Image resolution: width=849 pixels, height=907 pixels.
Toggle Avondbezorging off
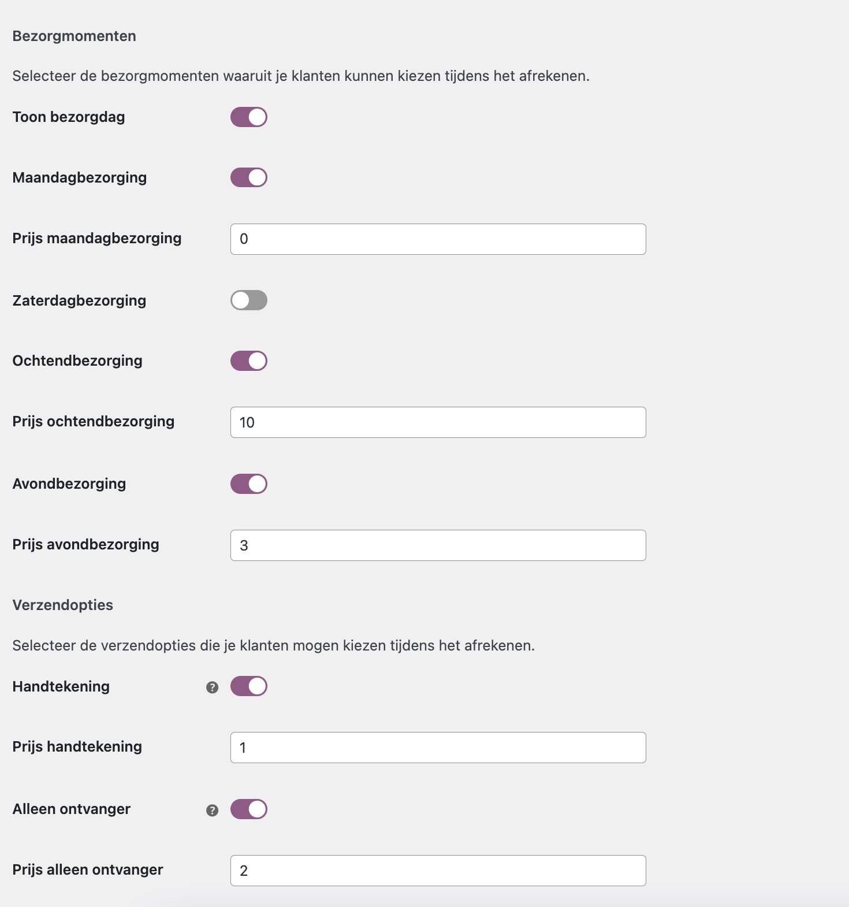(x=248, y=484)
